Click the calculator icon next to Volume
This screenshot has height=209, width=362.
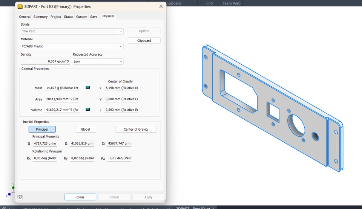tap(88, 109)
